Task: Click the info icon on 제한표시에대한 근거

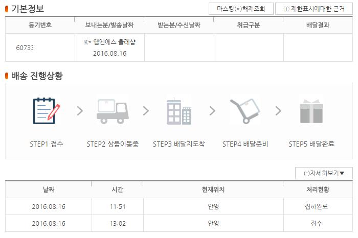Action: (285, 9)
